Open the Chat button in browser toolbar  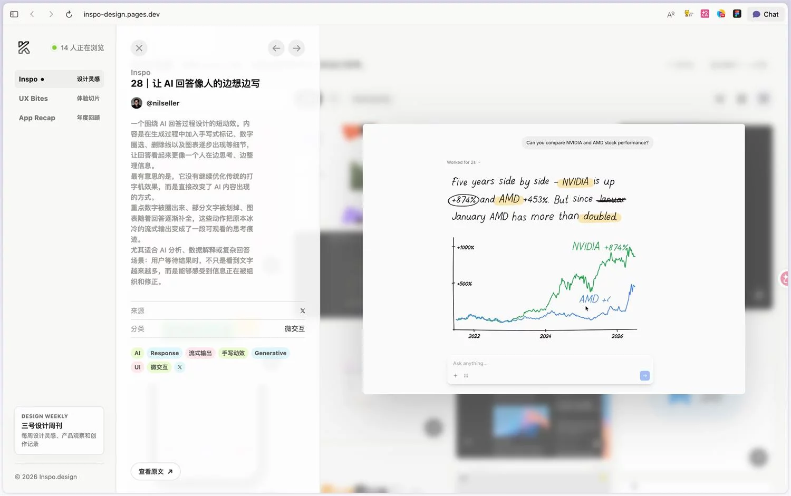(x=765, y=14)
